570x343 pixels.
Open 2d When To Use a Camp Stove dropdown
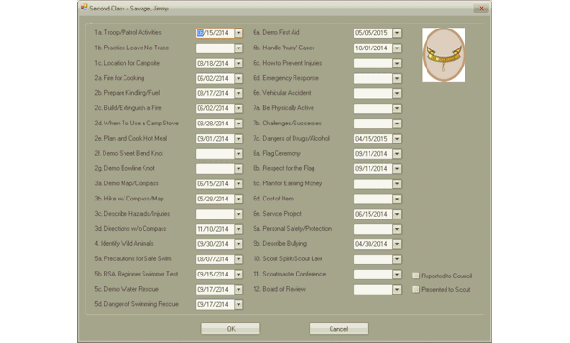(x=238, y=124)
